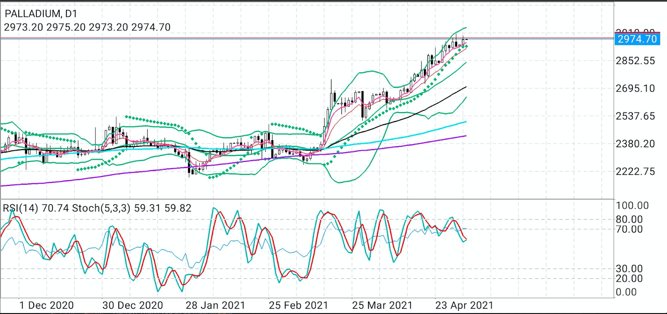
Task: Select the OHLC values line 2973.20 2975.20
Action: pos(87,27)
